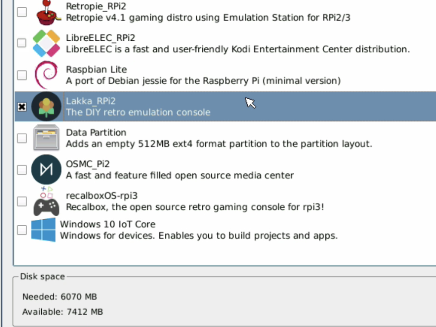Select the recalboxOS-rpi3 title text
436x327 pixels.
(x=102, y=196)
